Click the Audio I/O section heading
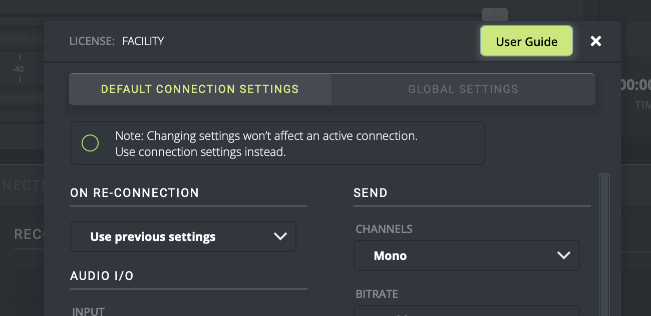The width and height of the screenshot is (651, 316). [x=102, y=276]
